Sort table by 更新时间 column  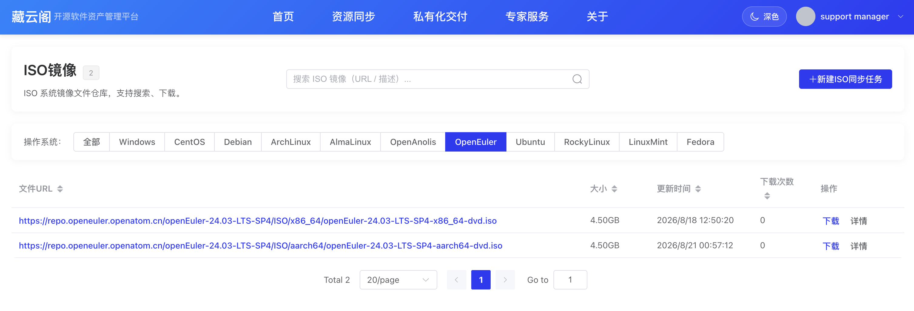pos(698,189)
